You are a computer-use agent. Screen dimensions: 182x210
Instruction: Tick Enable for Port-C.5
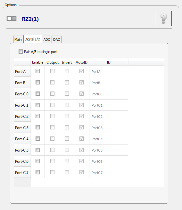(x=38, y=150)
